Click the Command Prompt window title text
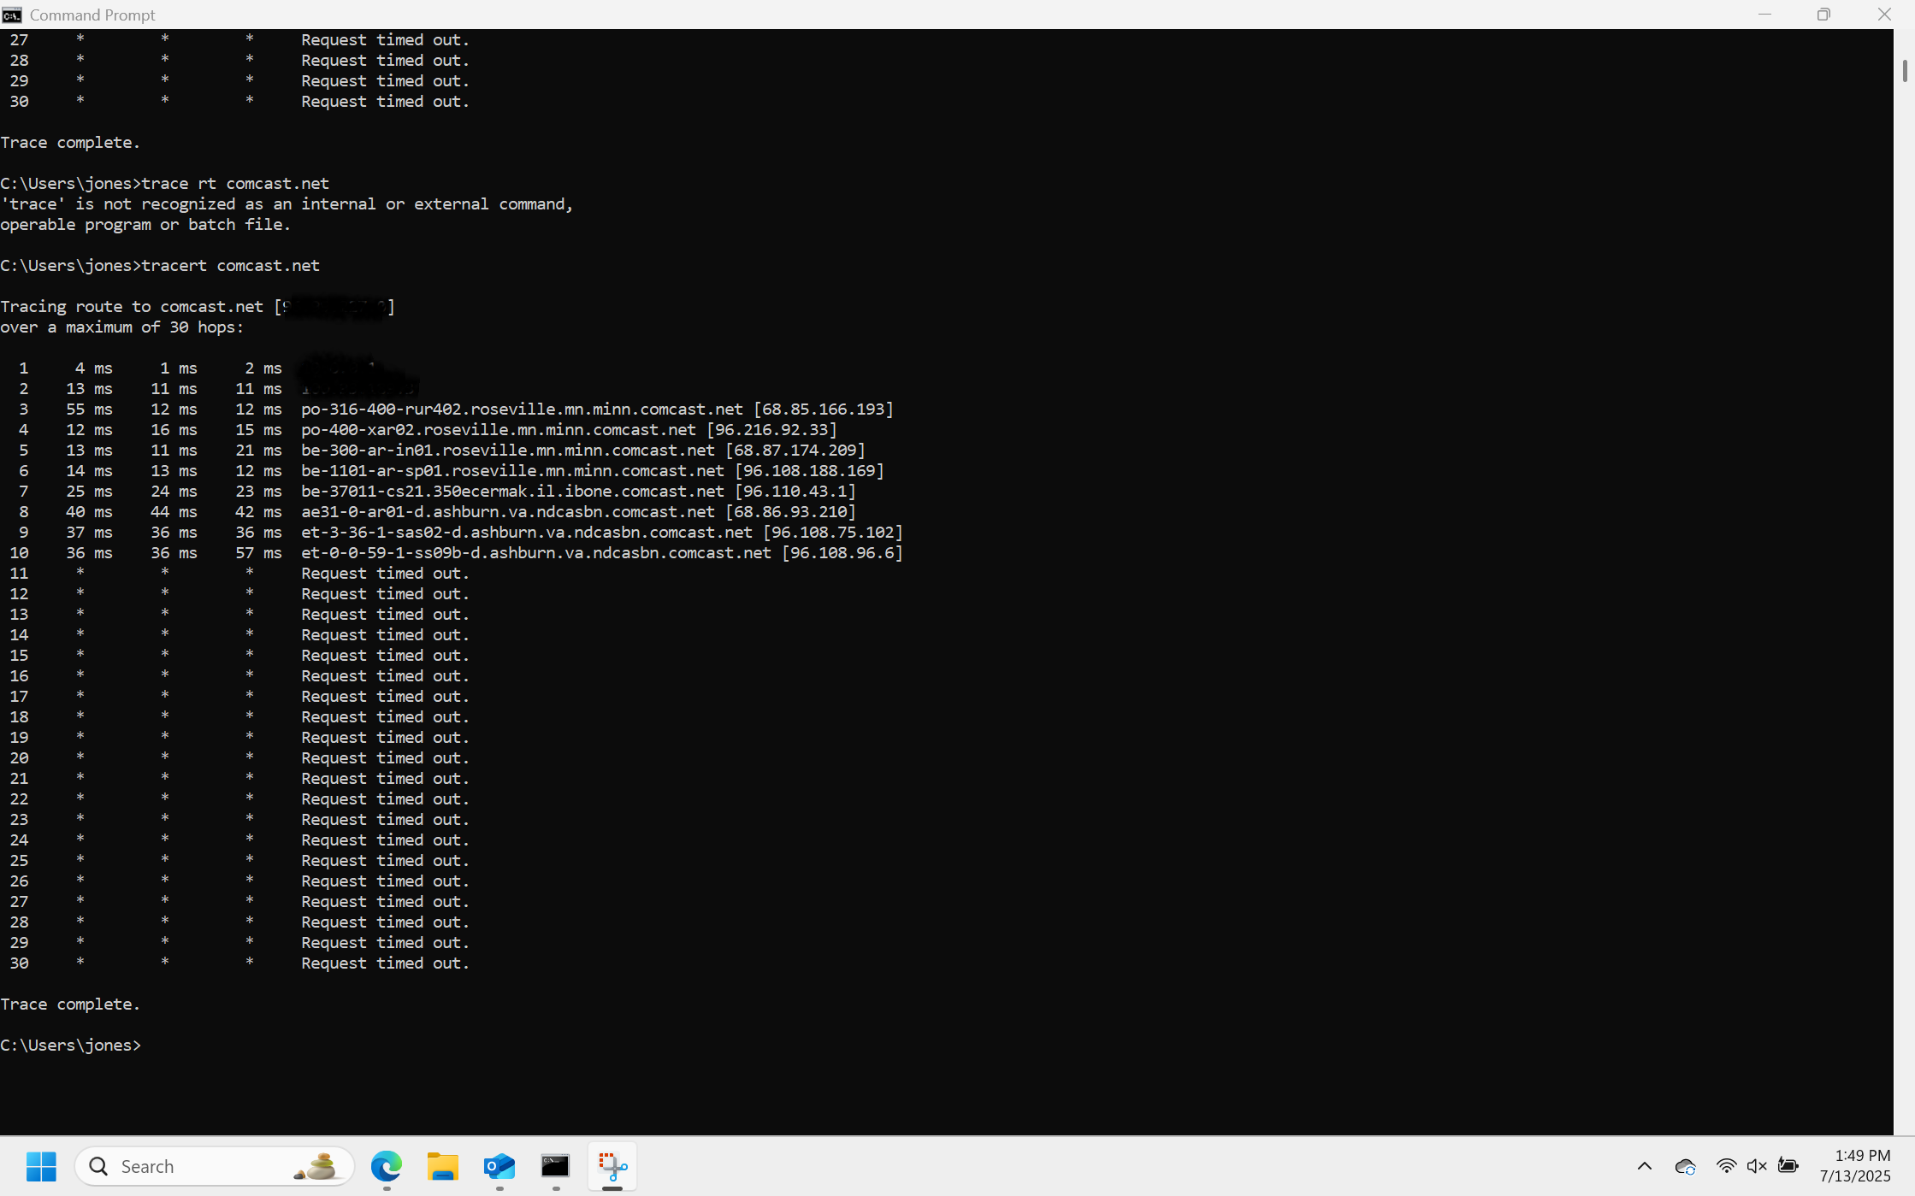Image resolution: width=1915 pixels, height=1196 pixels. 92,15
